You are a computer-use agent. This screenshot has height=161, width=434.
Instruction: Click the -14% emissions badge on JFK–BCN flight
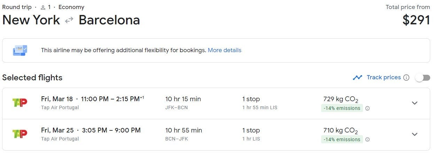tap(342, 108)
